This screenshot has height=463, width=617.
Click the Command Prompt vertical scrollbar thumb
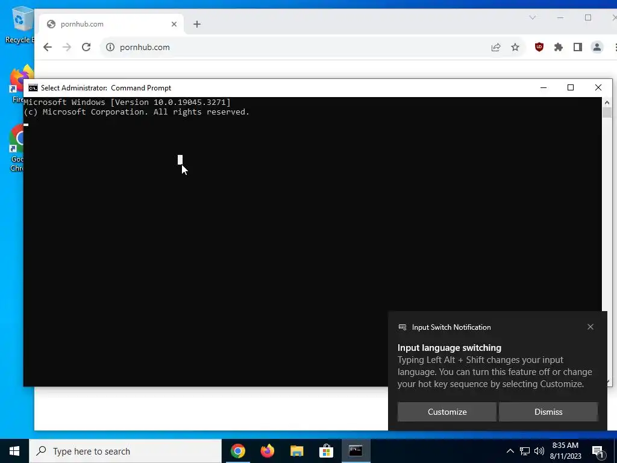click(606, 112)
